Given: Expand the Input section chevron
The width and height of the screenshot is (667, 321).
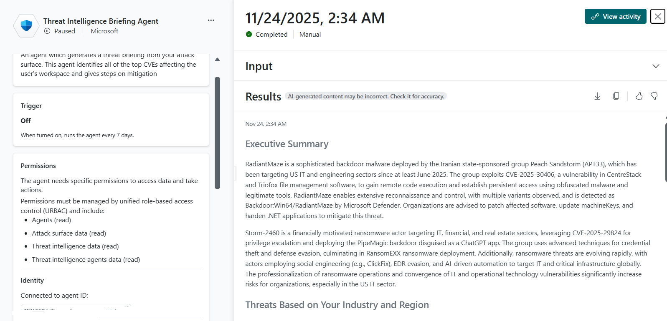Looking at the screenshot, I should pyautogui.click(x=656, y=66).
